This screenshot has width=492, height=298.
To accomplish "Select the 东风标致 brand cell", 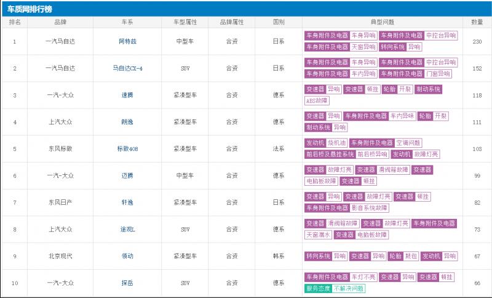I will [60, 149].
